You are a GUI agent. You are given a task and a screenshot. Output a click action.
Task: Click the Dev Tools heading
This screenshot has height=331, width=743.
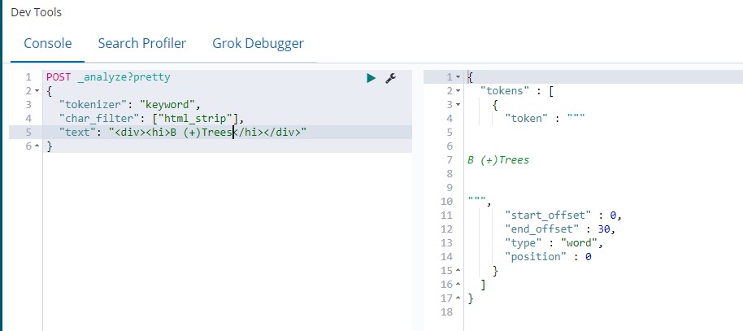[36, 12]
